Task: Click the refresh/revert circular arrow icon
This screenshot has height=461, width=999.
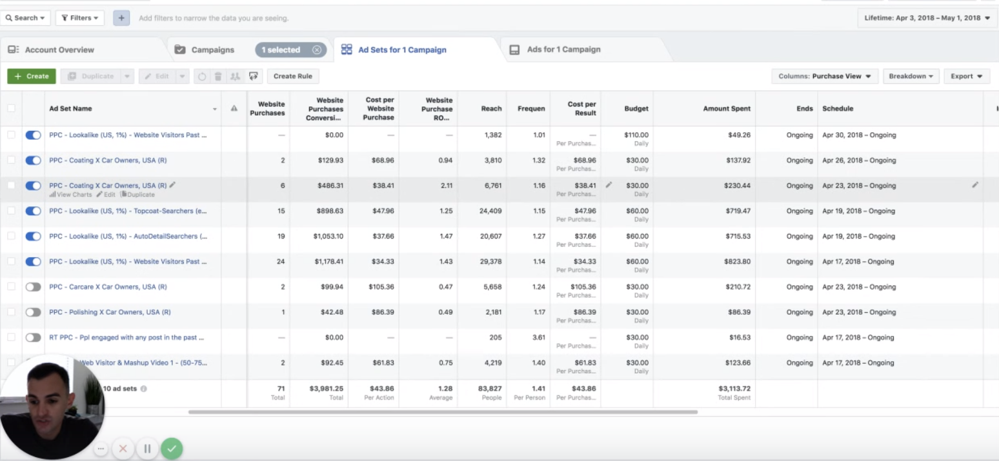Action: [202, 76]
